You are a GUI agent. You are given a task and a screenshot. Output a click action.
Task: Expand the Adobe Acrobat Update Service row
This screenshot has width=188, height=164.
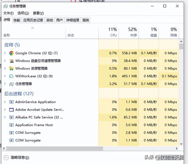[5, 109]
